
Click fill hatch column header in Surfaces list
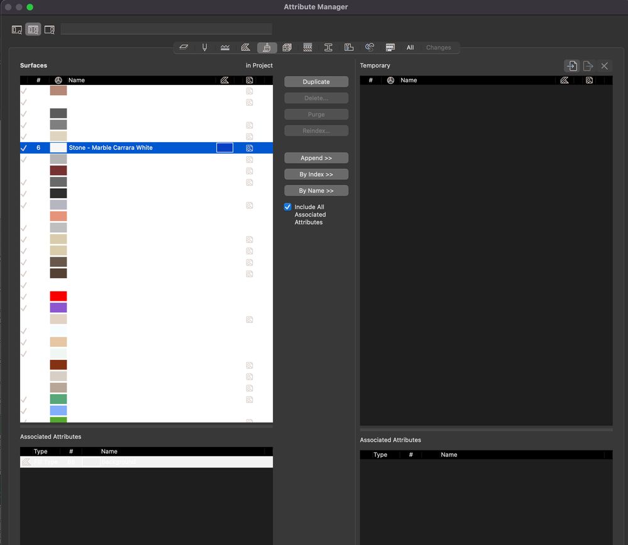point(224,80)
